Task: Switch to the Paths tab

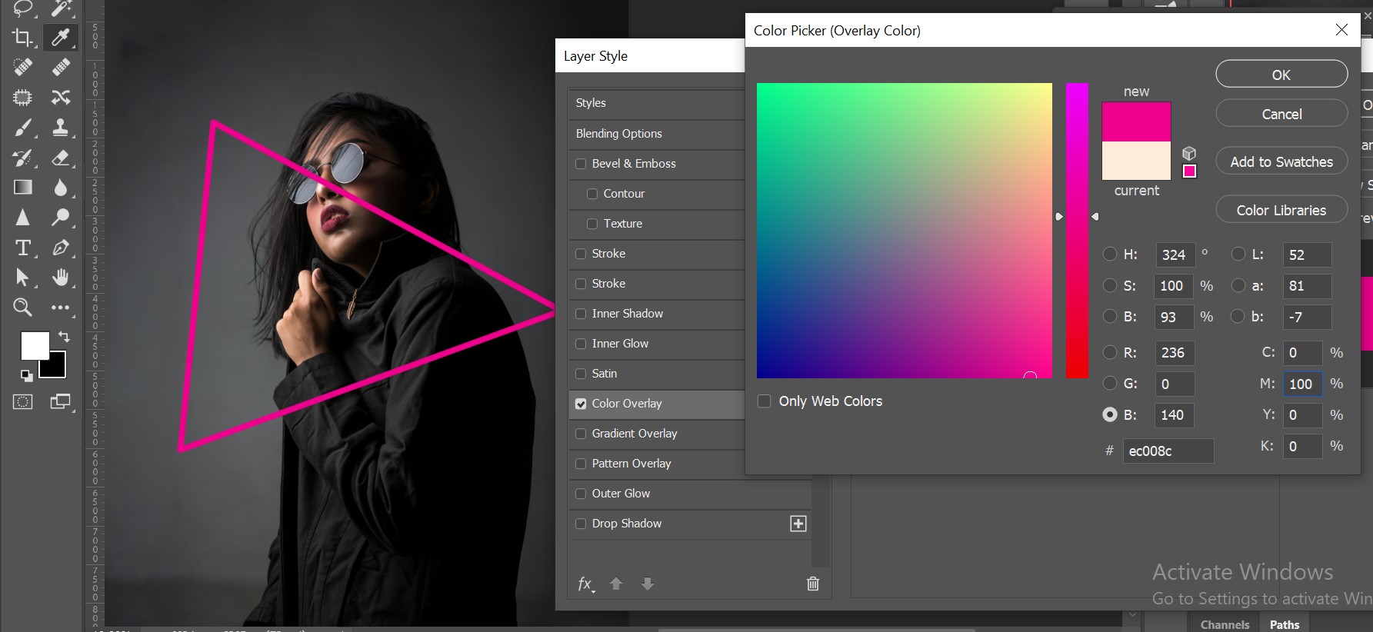Action: click(x=1285, y=624)
